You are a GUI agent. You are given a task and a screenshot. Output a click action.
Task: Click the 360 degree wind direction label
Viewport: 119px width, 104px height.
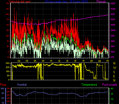pyautogui.click(x=8, y=63)
